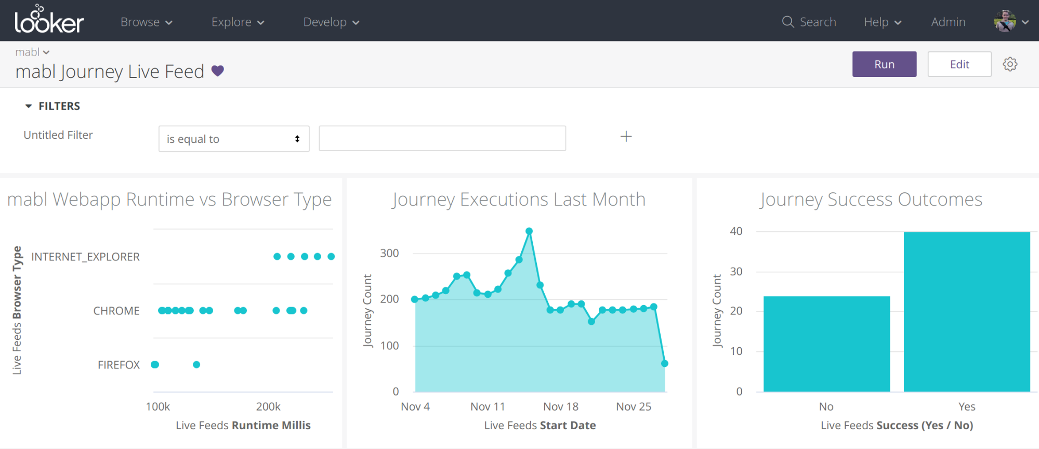
Task: Click the leftmost FIREFOX scatter point
Action: pyautogui.click(x=155, y=364)
